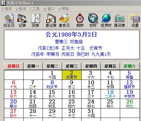Select March 23 (初六)
The width and height of the screenshot is (141, 121).
[x=72, y=103]
